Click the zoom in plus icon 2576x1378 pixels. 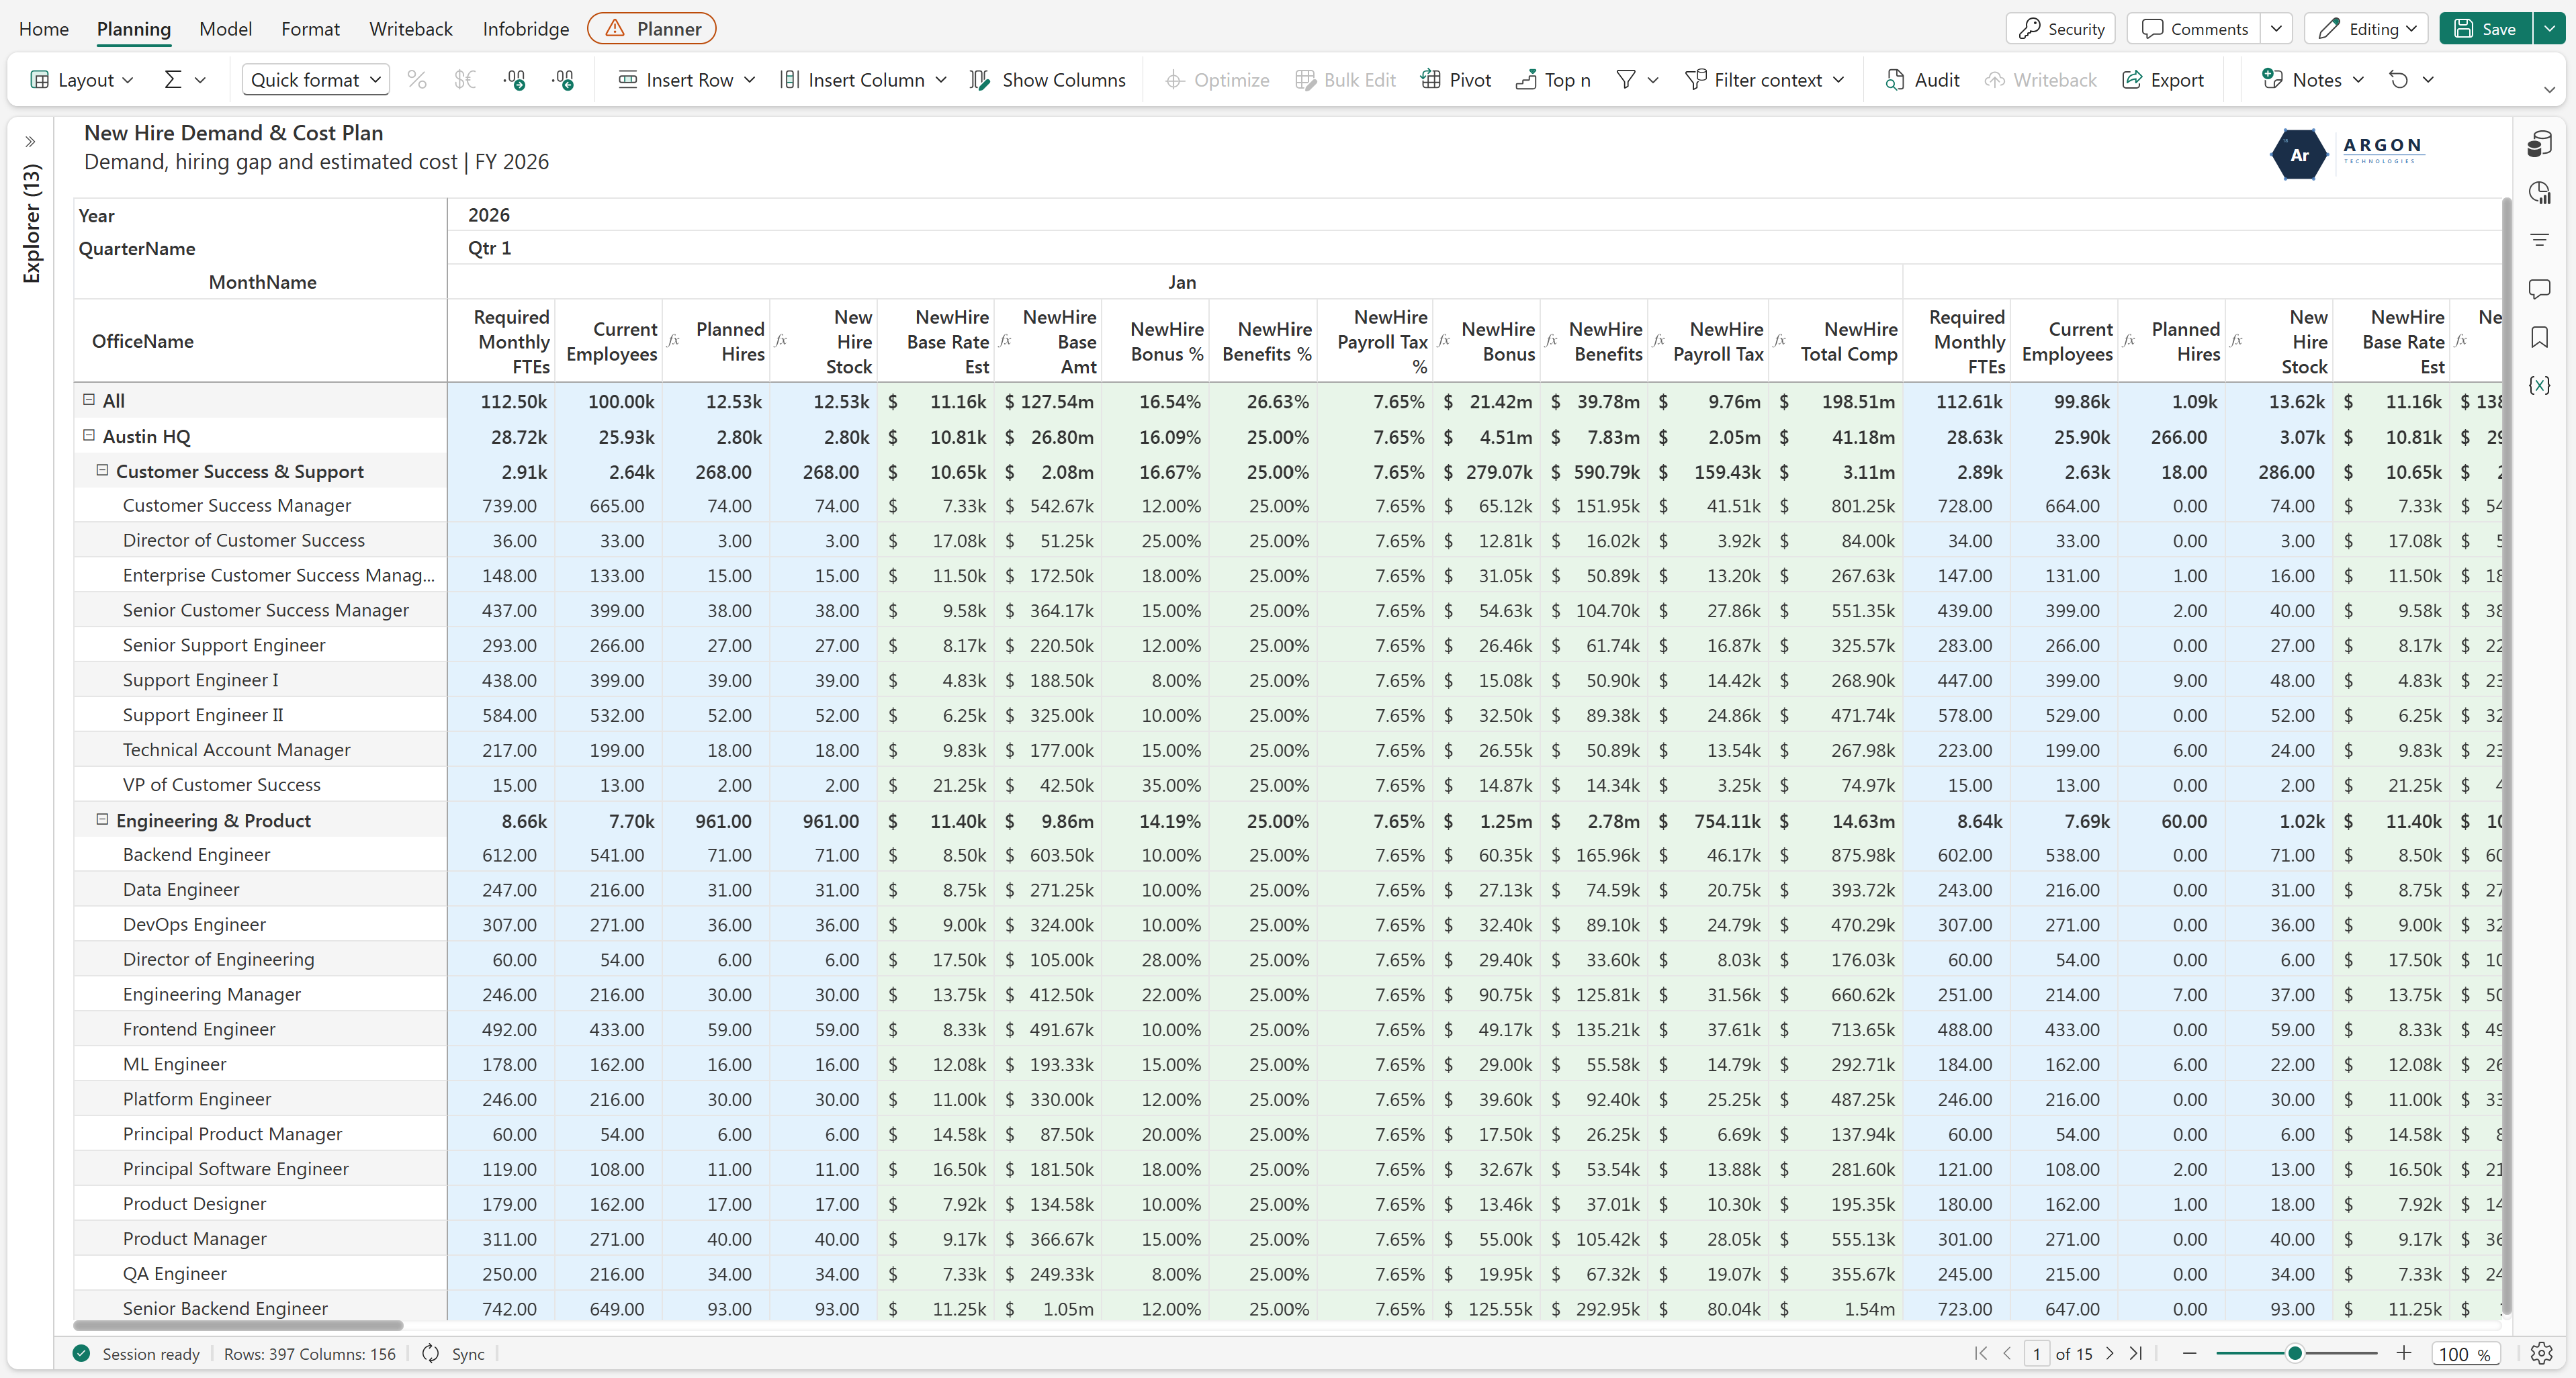coord(2404,1353)
